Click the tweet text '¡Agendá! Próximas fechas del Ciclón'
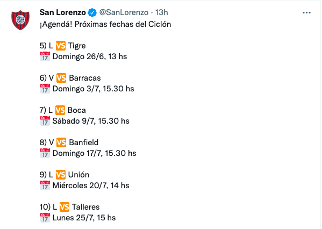The height and width of the screenshot is (229, 322). [105, 24]
